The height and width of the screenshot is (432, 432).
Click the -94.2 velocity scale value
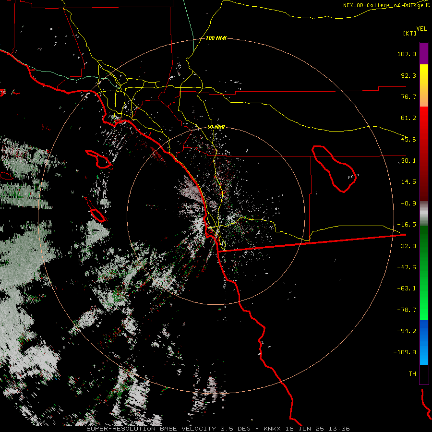(407, 331)
